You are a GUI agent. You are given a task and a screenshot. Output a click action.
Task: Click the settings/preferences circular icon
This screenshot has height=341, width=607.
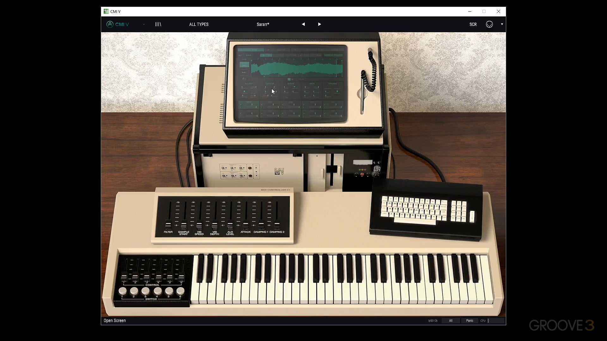pos(489,24)
